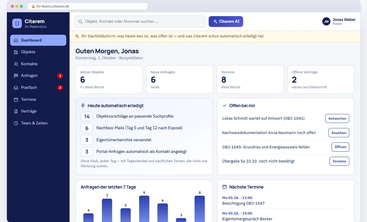
Task: Click the chart bar labeled 6
Action: click(x=163, y=213)
